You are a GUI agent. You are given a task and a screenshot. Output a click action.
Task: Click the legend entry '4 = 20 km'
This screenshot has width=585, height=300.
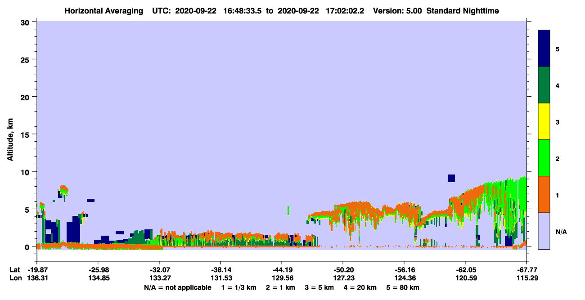(x=360, y=287)
